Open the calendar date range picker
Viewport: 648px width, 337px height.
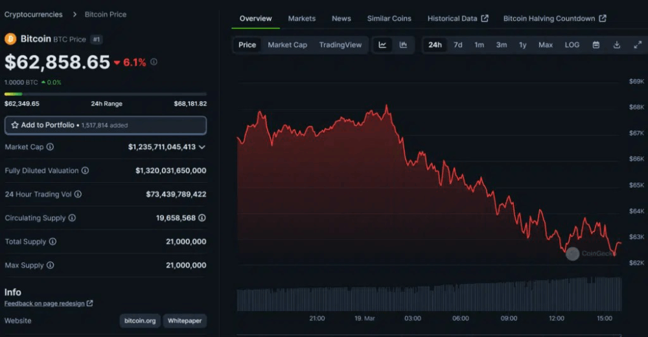tap(596, 45)
